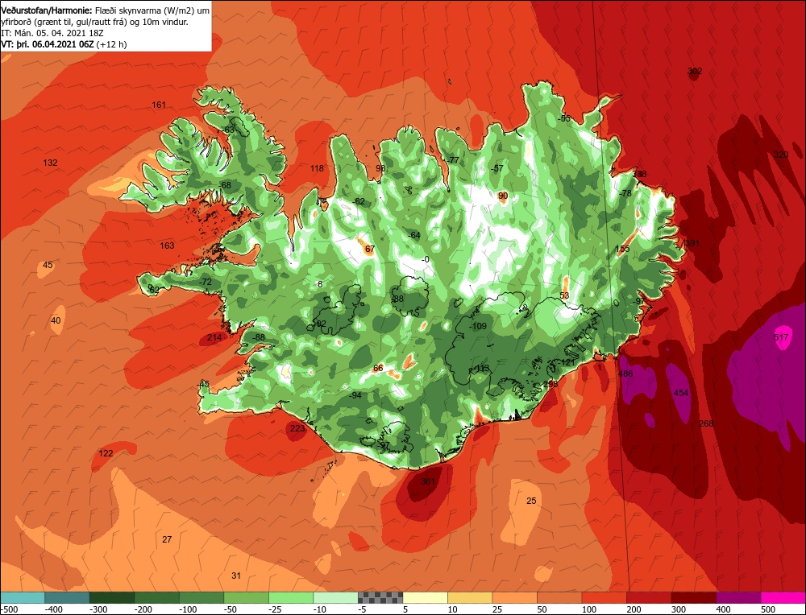This screenshot has height=615, width=806.
Task: Click the 268 value in the southeast ocean
Action: 706,423
